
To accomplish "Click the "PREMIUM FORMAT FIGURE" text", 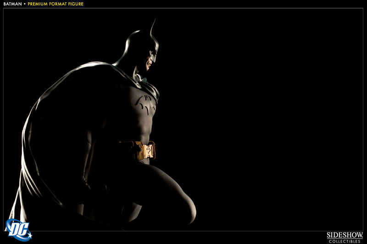I will tap(56, 4).
